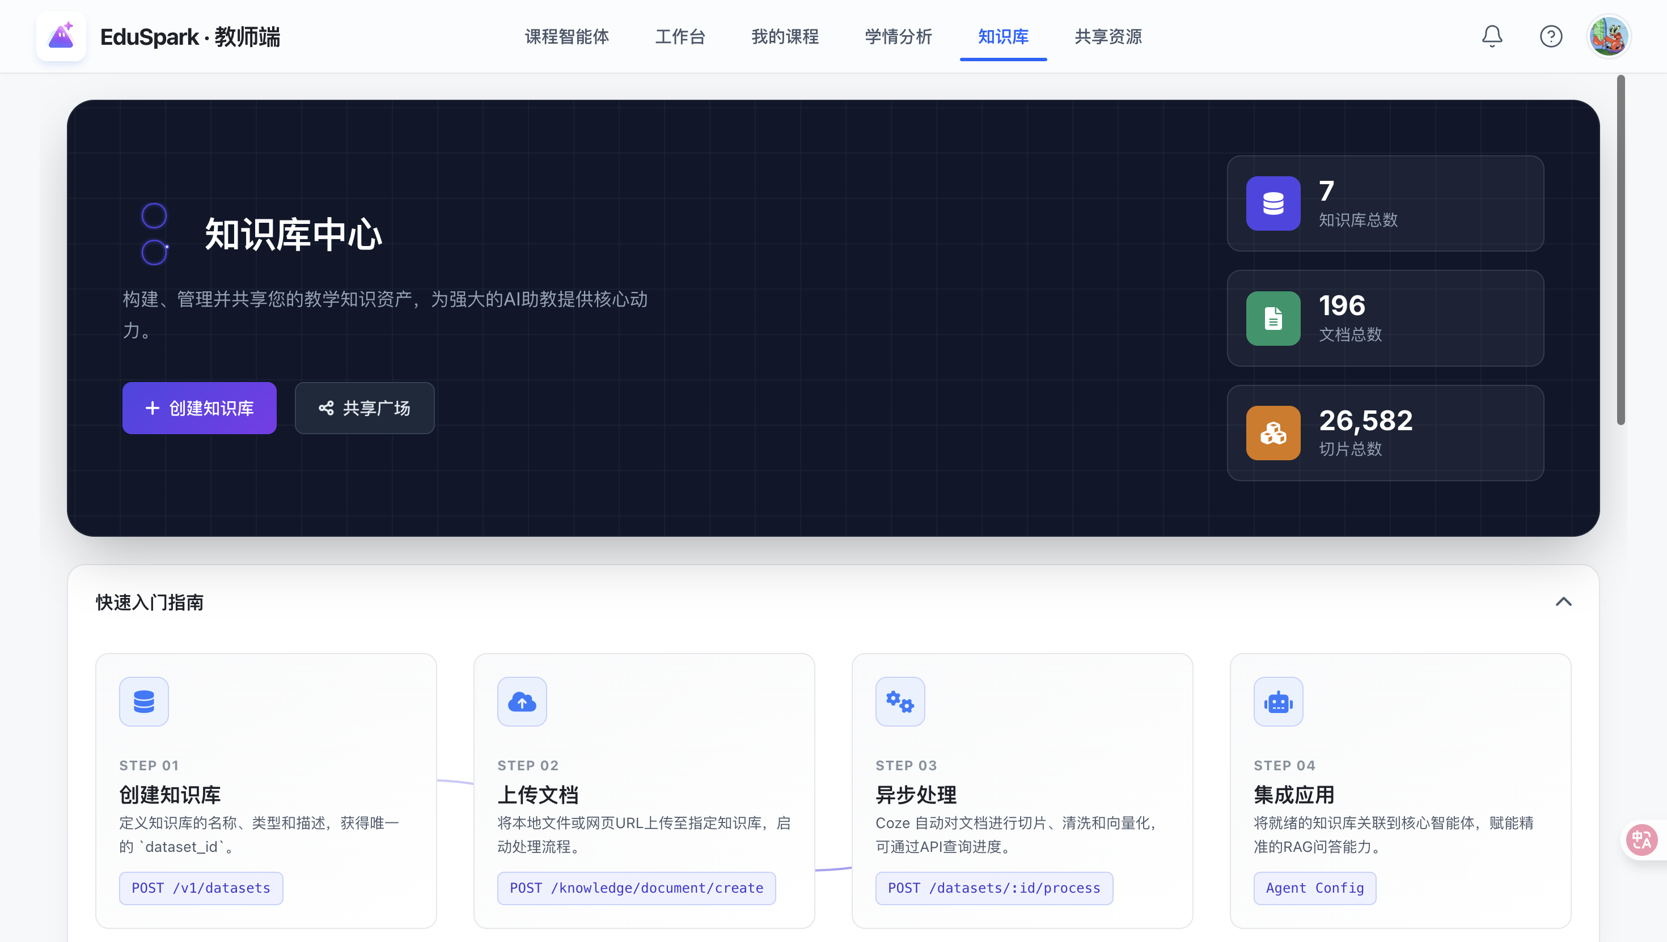Click the floating translate icon

click(x=1641, y=840)
